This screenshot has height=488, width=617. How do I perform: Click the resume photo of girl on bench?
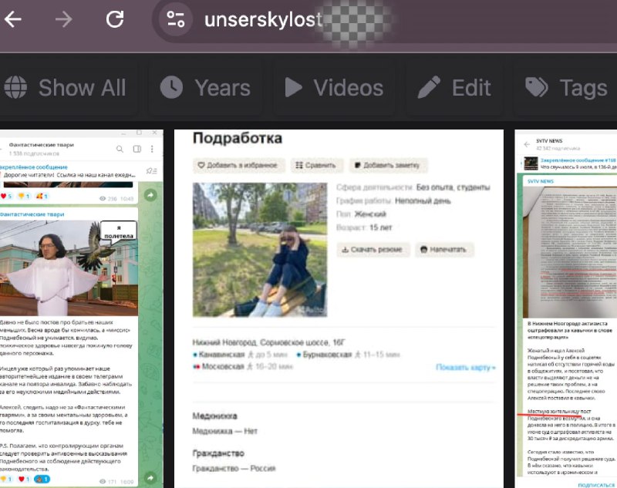[x=260, y=250]
